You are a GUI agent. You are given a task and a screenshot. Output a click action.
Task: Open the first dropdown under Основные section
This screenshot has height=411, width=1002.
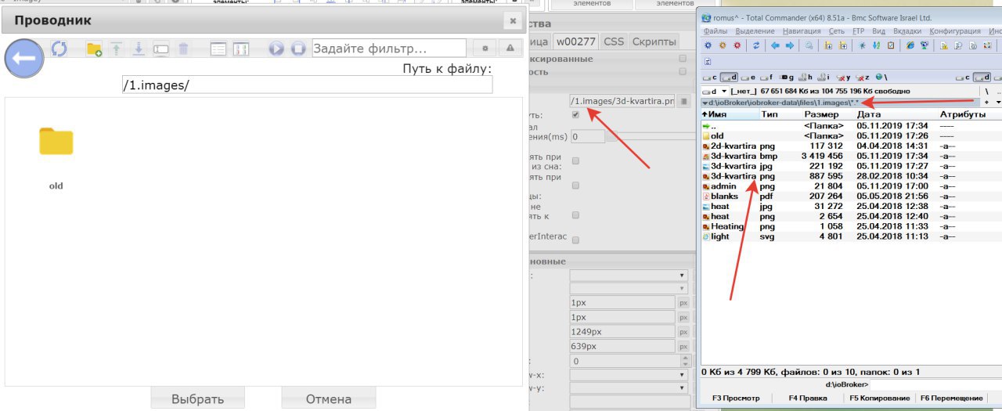pos(629,276)
